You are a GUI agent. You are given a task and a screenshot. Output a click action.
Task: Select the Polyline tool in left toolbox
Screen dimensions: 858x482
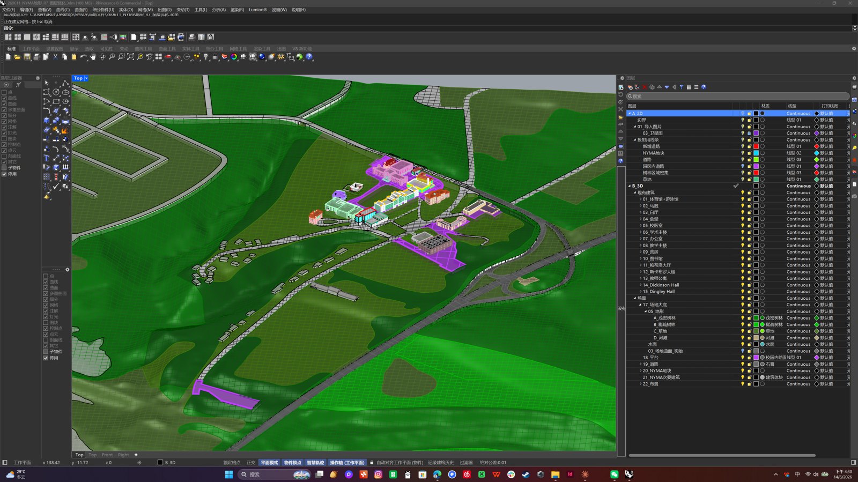pos(65,83)
